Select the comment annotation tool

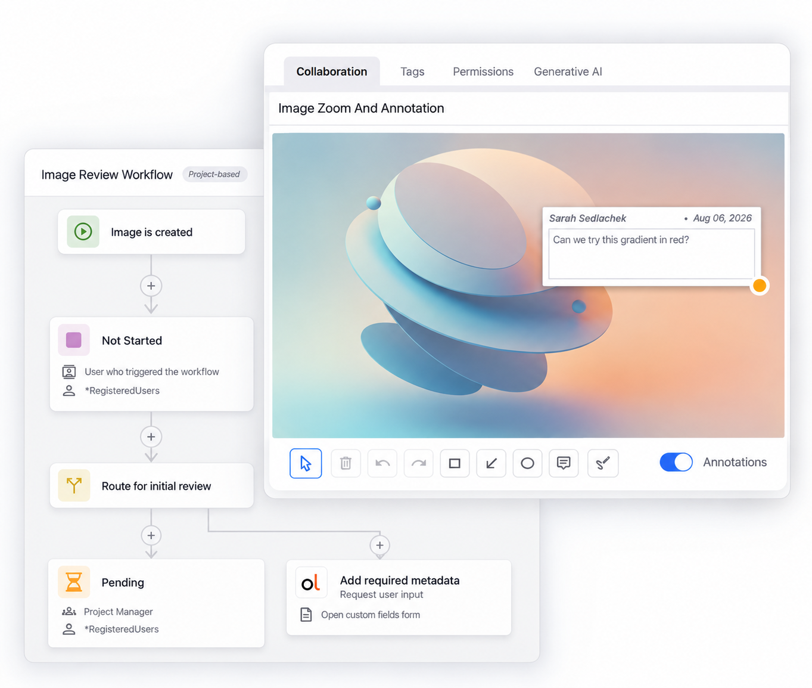564,463
